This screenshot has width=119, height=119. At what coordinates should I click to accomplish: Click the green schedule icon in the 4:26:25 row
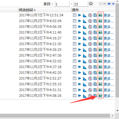click(x=101, y=50)
